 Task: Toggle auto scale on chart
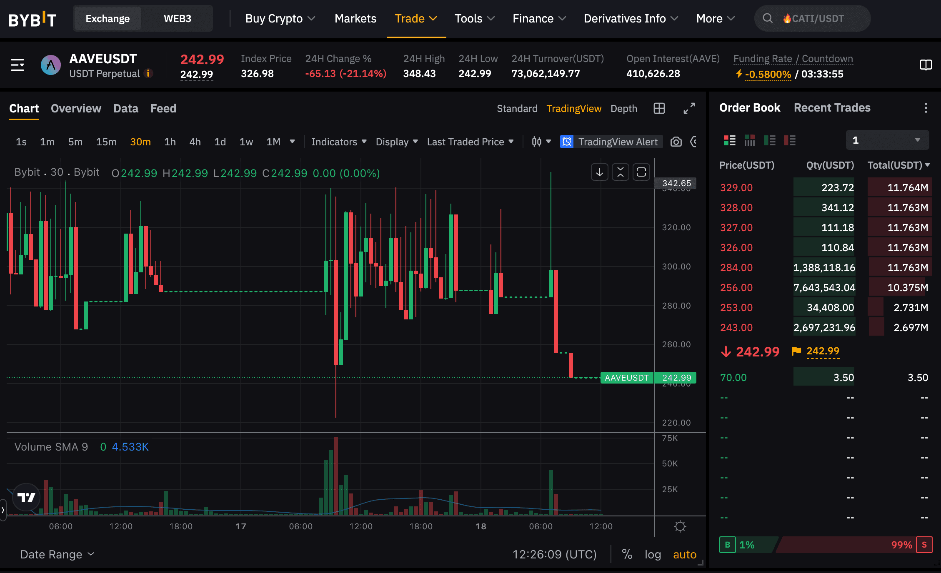(685, 554)
